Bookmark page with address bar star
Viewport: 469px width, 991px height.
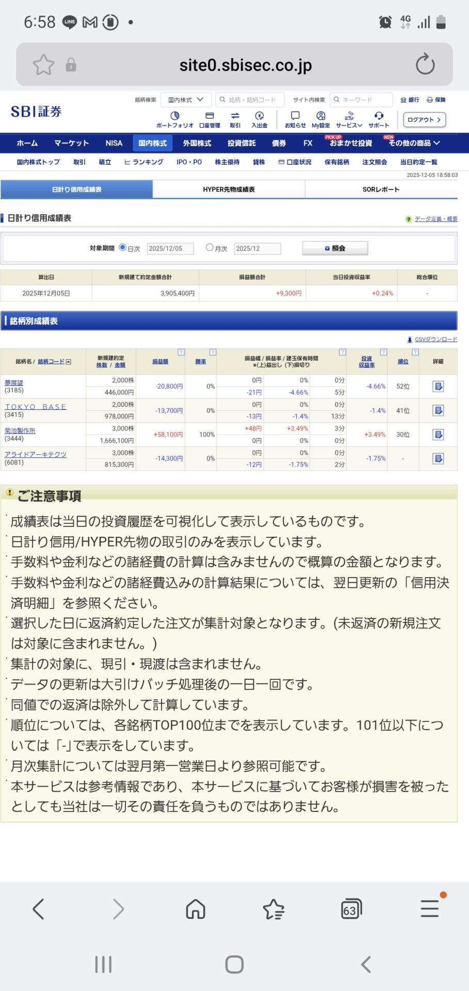tap(43, 65)
